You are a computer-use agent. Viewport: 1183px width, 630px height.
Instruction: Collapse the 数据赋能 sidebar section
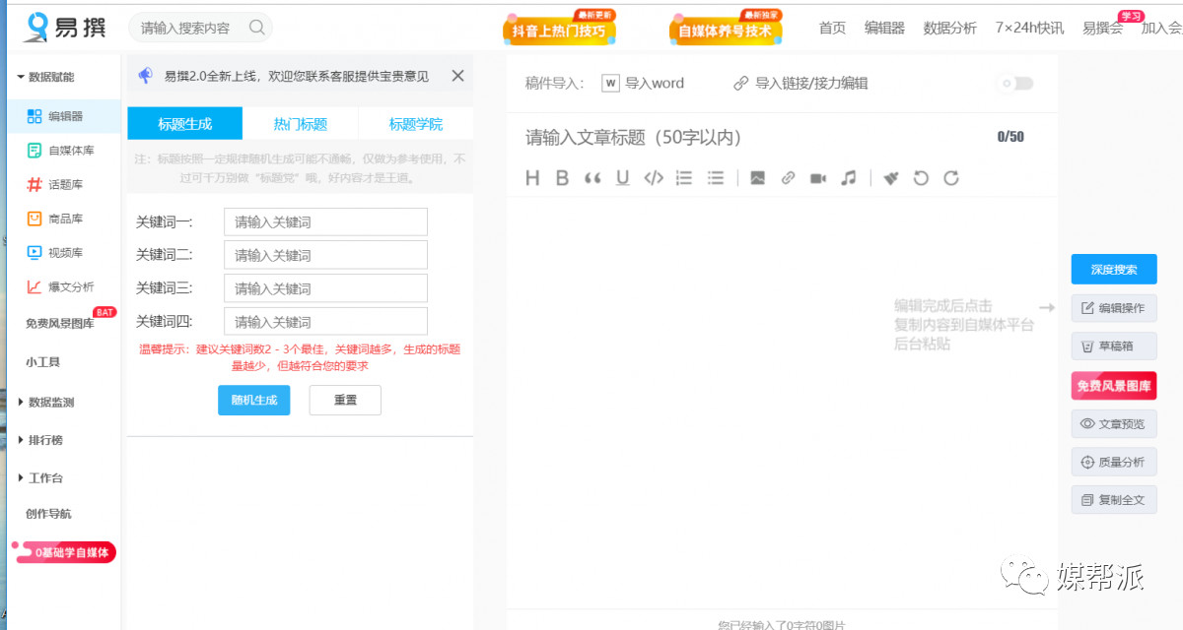(x=21, y=77)
